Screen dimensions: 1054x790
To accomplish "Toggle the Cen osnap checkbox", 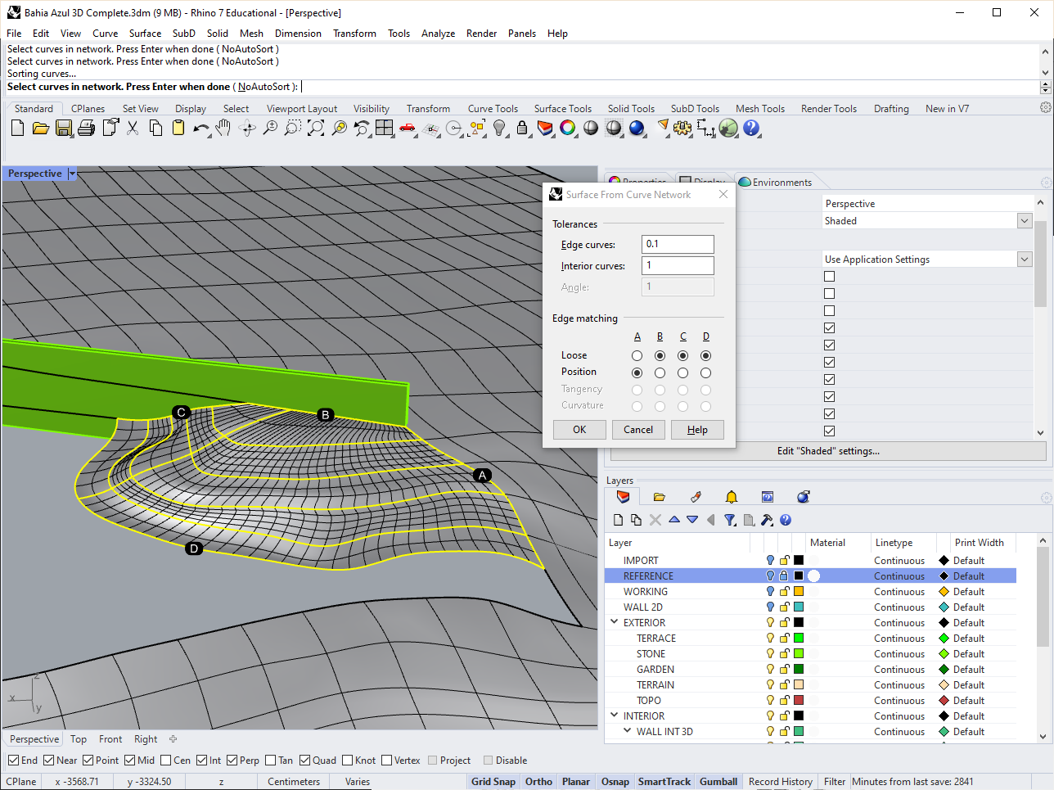I will [166, 761].
